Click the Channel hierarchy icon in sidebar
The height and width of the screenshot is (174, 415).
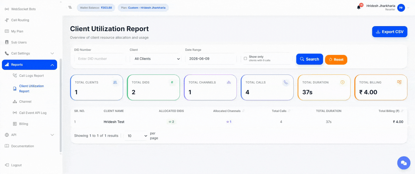pos(15,102)
